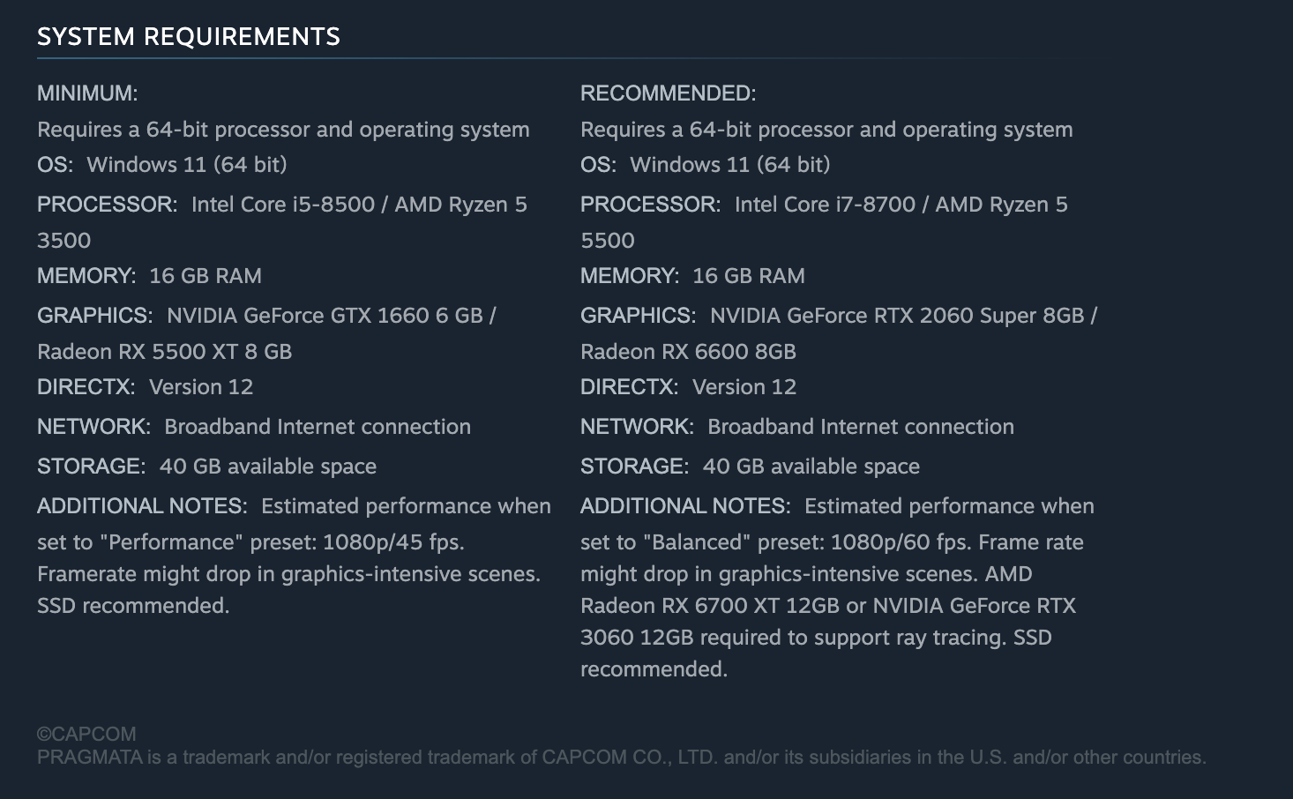Click the minimum MEMORY label
Image resolution: width=1293 pixels, height=799 pixels.
[86, 276]
